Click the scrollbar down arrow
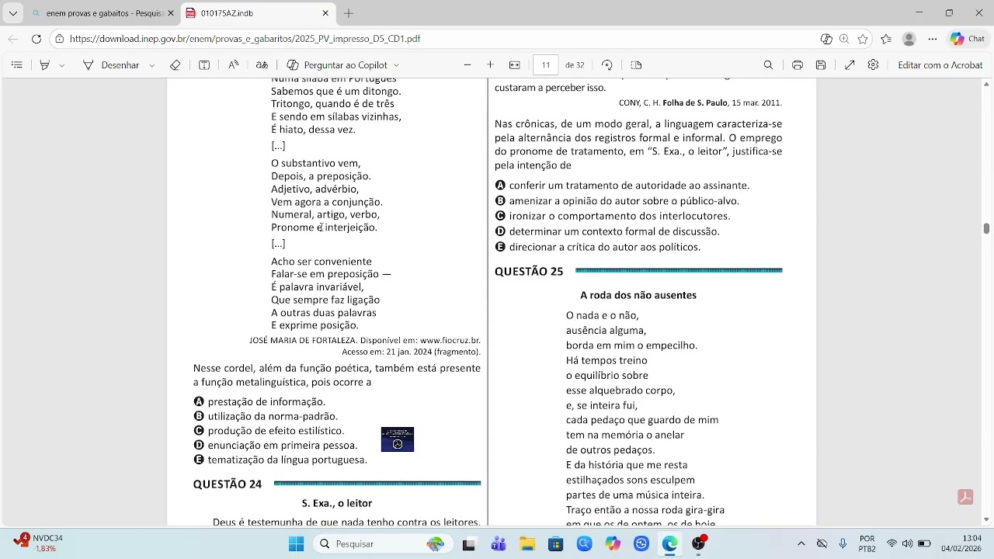 (986, 519)
